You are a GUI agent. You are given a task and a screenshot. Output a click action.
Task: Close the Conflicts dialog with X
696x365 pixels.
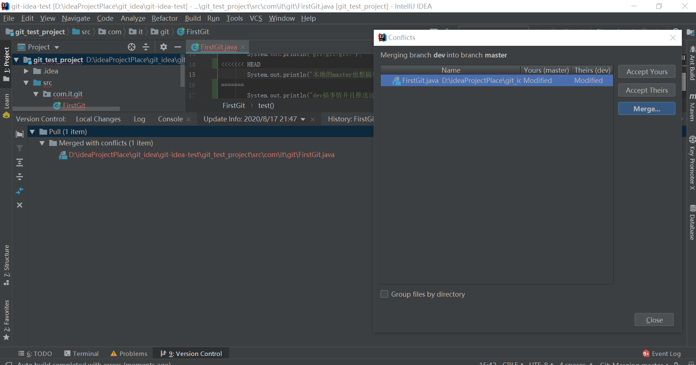673,37
